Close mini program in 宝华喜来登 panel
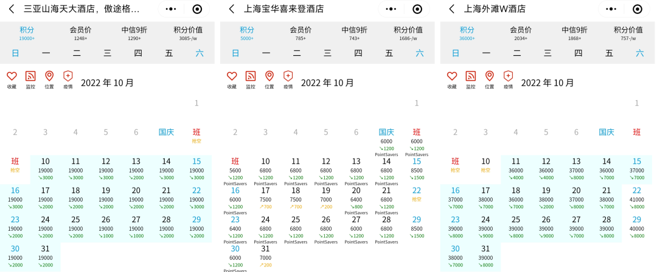Viewport: 657px width, 272px height. 417,8
